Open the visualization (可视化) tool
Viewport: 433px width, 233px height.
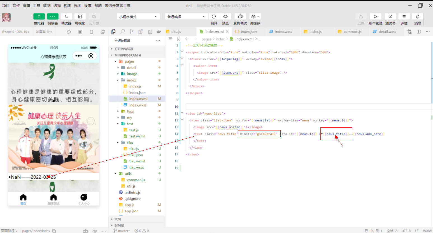pos(80,16)
